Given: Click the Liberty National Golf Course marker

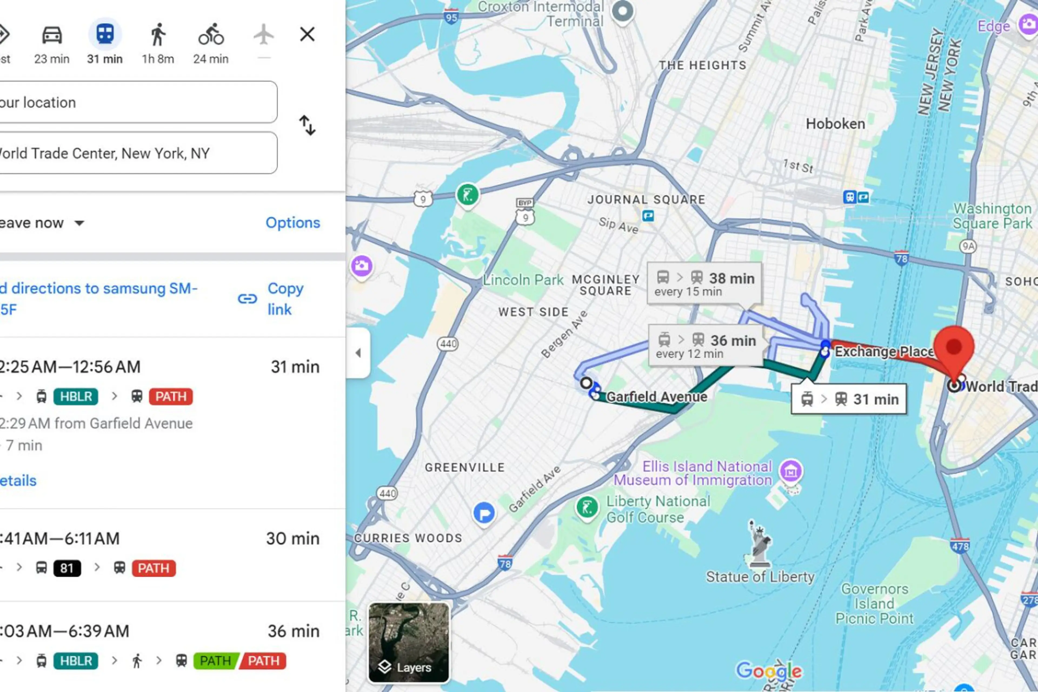Looking at the screenshot, I should [587, 508].
